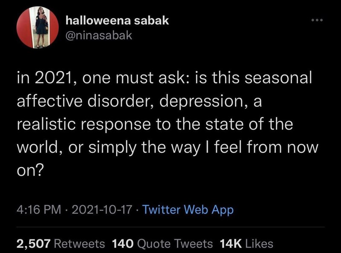Click the 4:16 PM timestamp
This screenshot has width=341, height=253.
pyautogui.click(x=37, y=210)
